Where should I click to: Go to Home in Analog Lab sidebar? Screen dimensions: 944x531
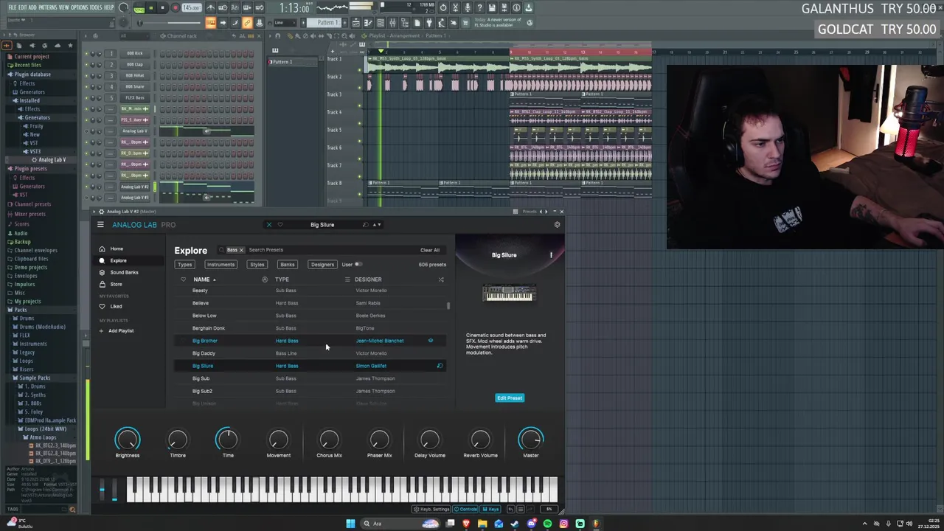click(117, 249)
